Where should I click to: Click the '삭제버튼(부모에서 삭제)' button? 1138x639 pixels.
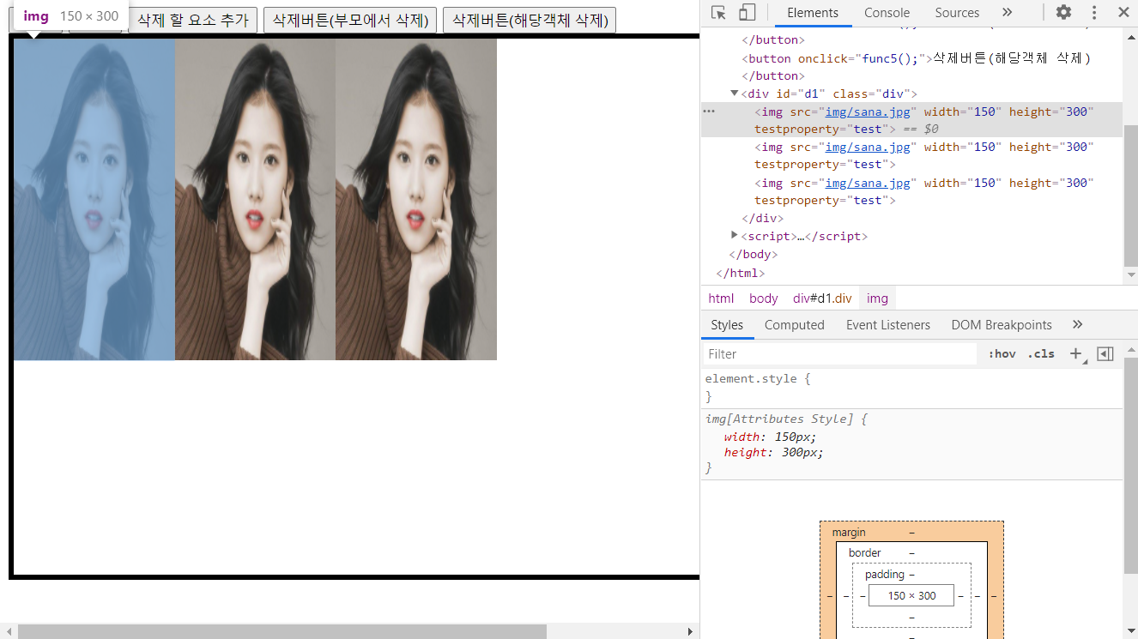click(350, 21)
